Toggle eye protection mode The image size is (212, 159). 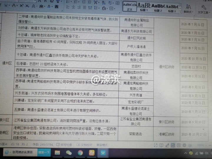pyautogui.click(x=190, y=145)
